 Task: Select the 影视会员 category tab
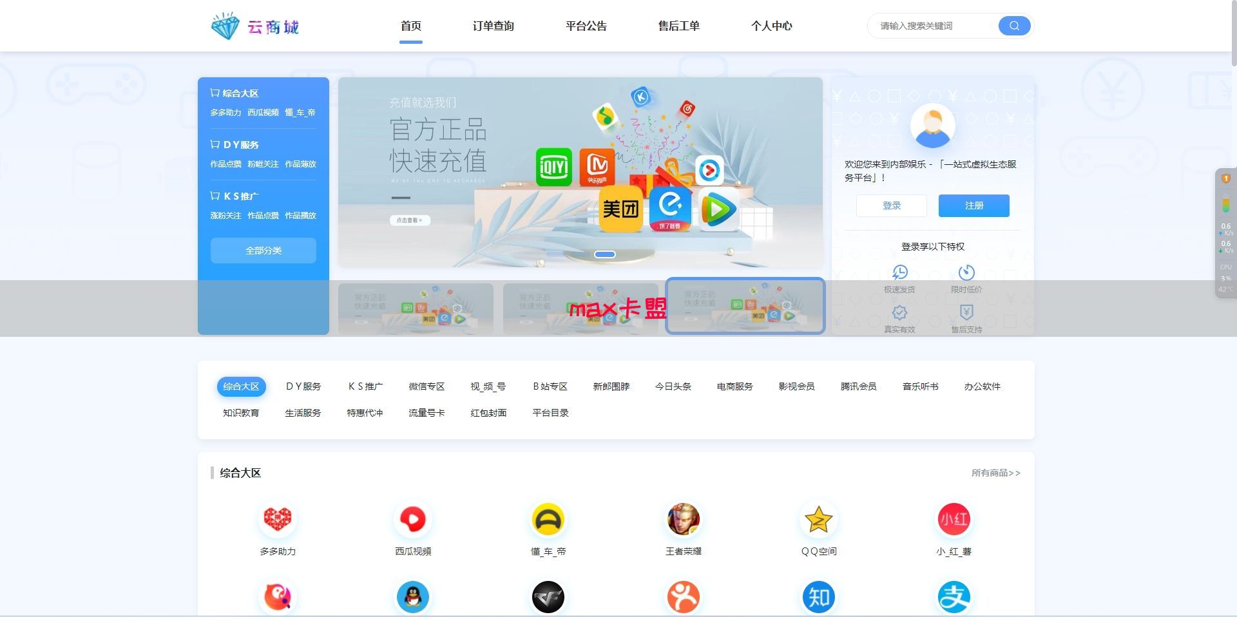[x=796, y=386]
